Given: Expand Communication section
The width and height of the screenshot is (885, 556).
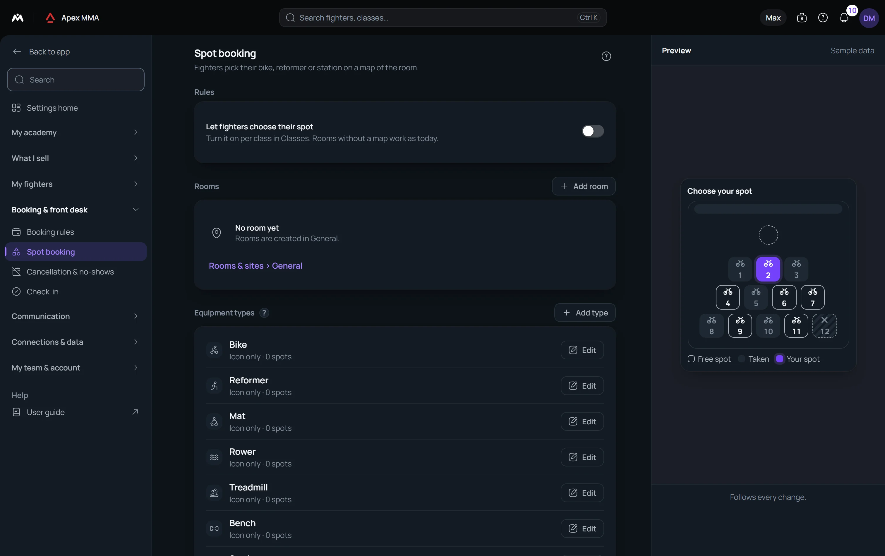Looking at the screenshot, I should 76,316.
